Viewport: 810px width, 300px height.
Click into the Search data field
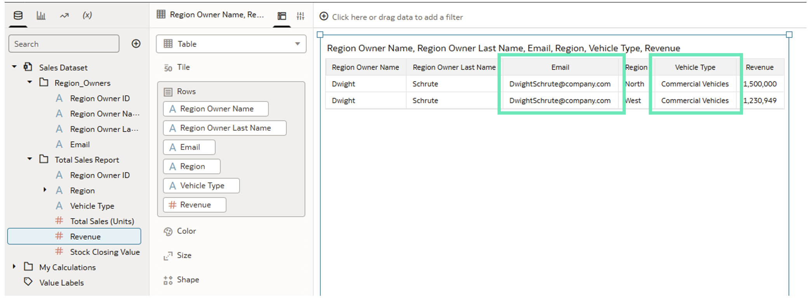64,44
